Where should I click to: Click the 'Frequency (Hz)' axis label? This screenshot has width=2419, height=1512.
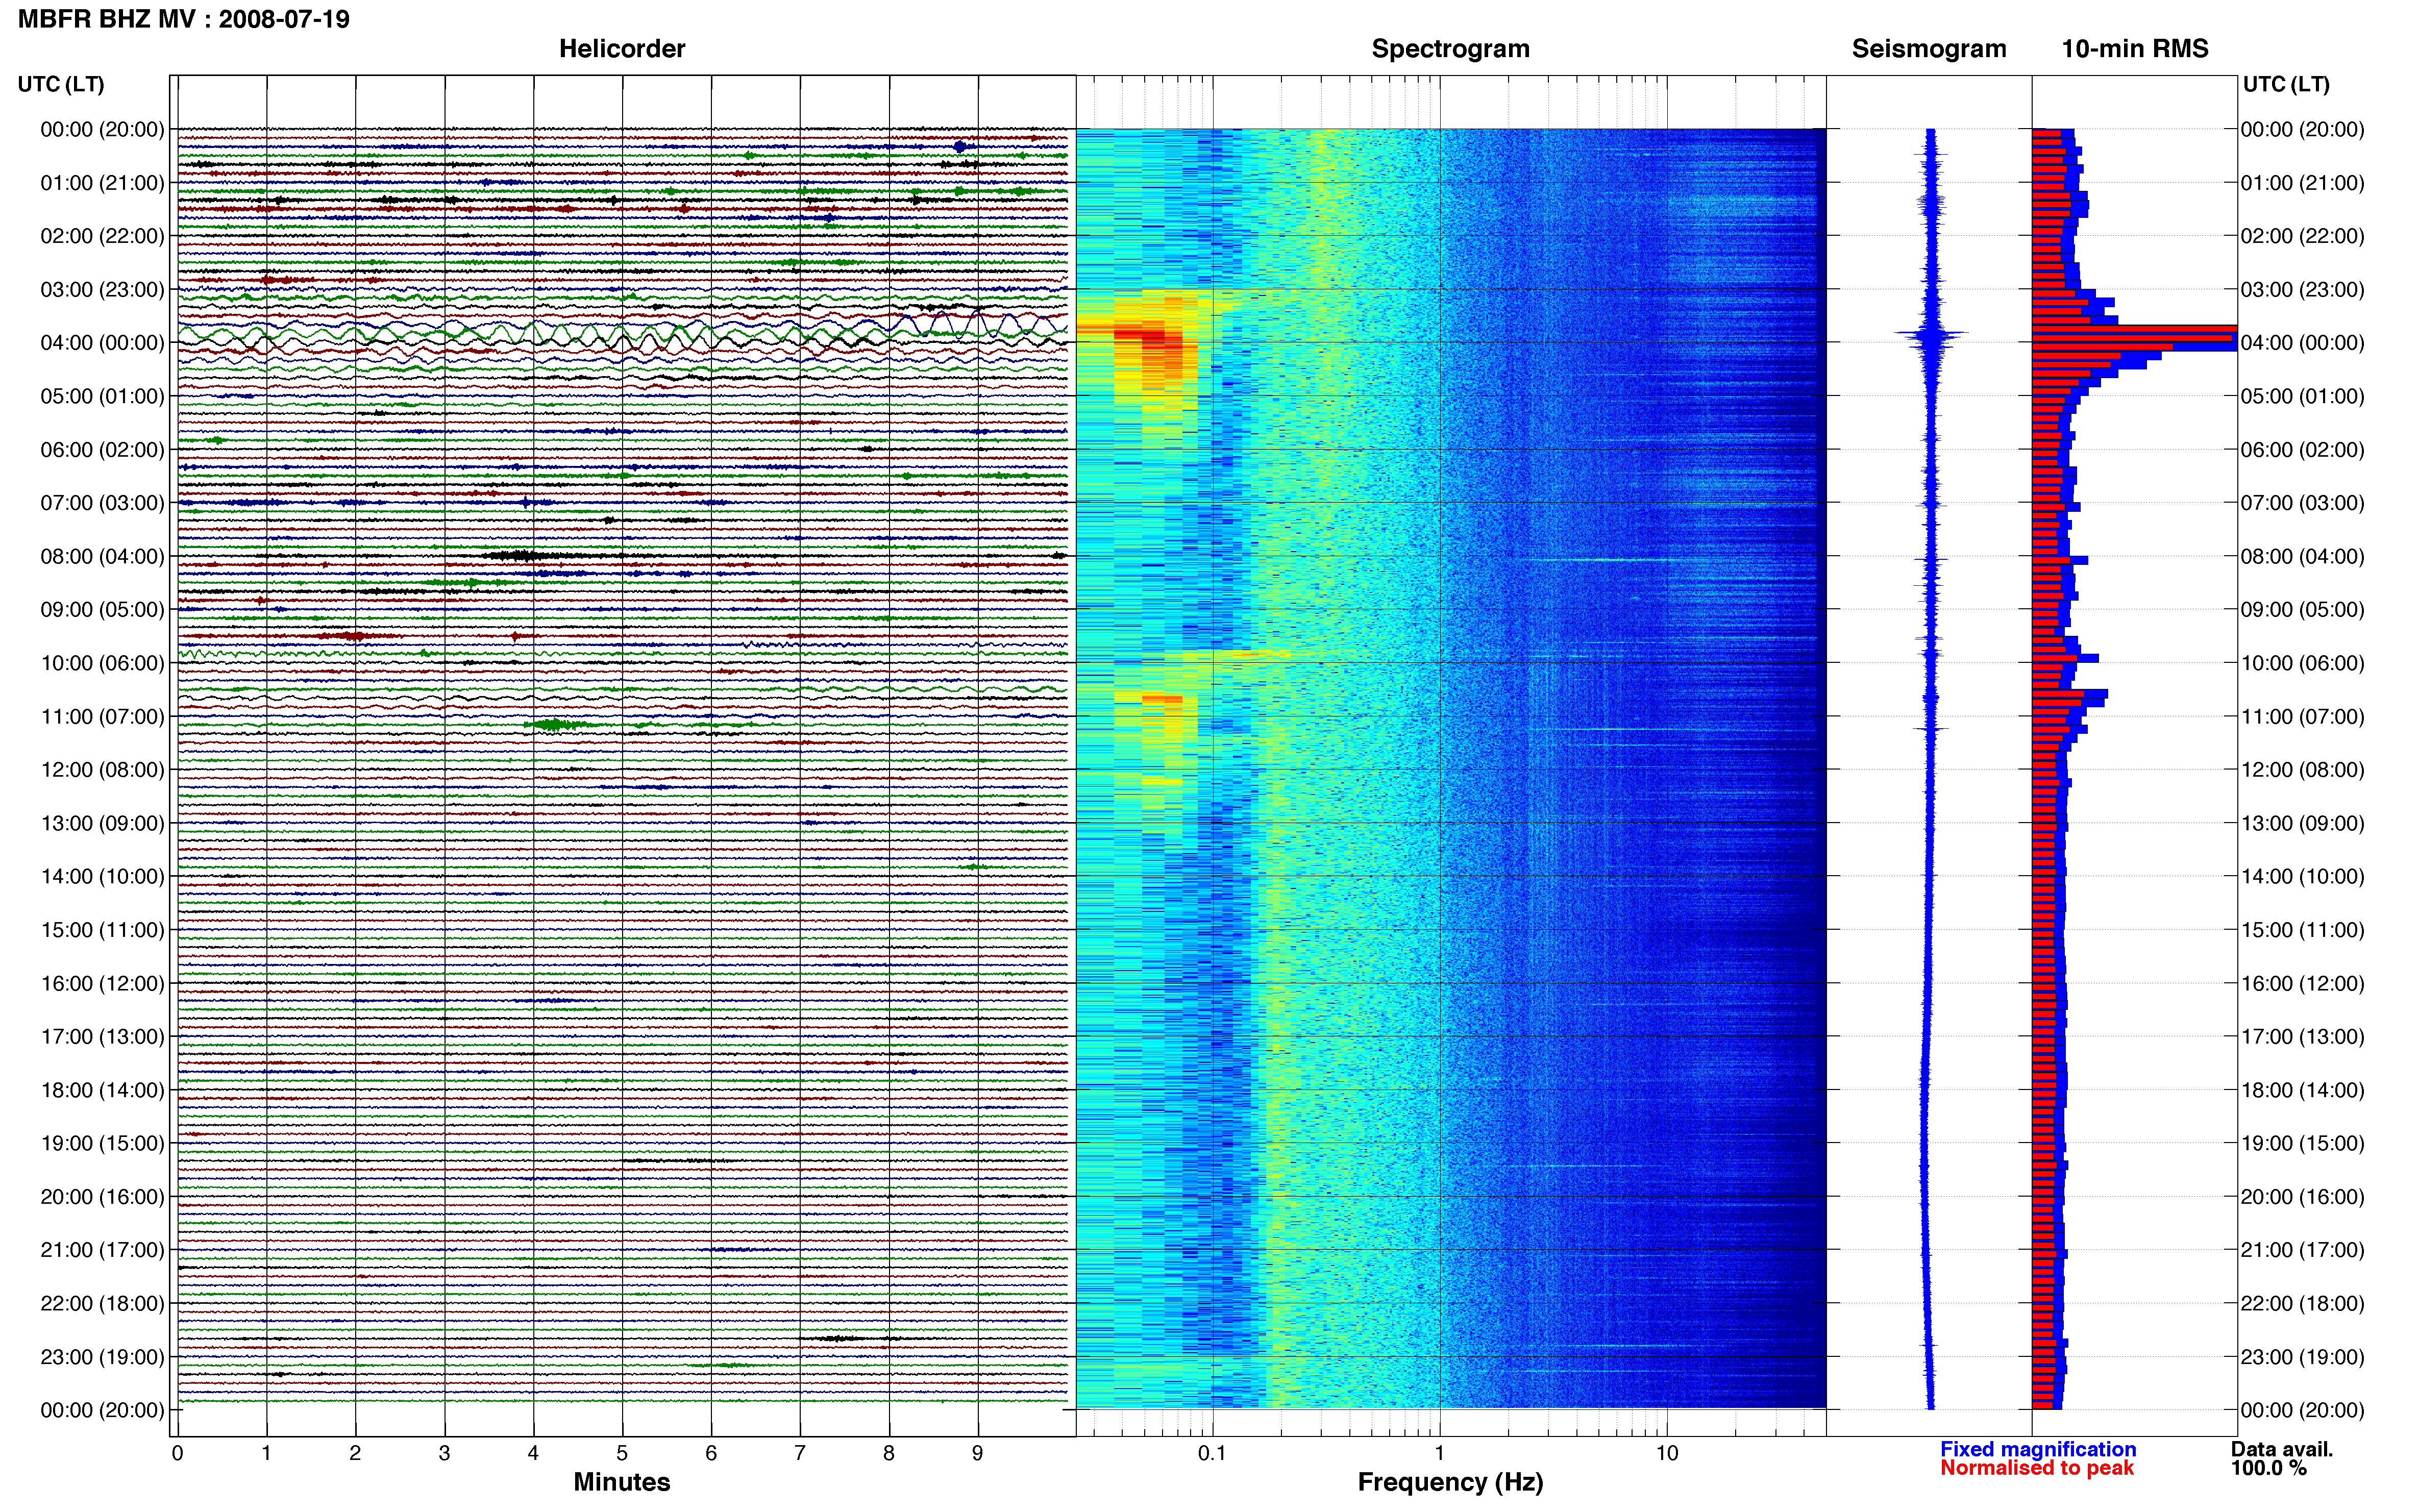click(x=1450, y=1482)
